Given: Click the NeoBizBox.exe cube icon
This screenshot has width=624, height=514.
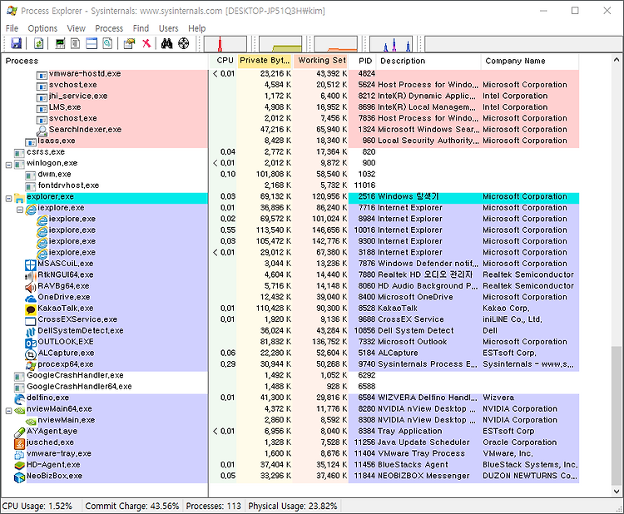Looking at the screenshot, I should [x=19, y=477].
